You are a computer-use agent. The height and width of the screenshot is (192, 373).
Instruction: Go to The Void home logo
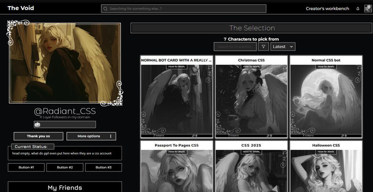click(x=21, y=8)
